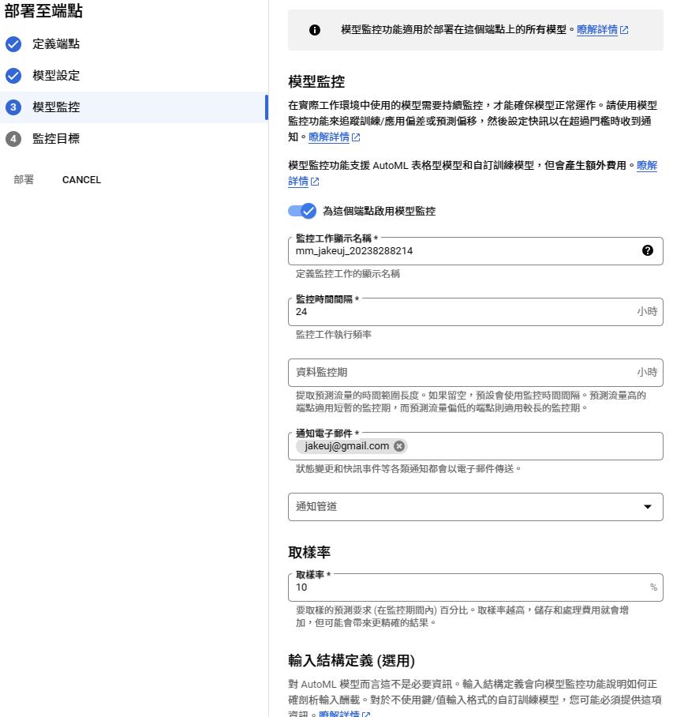Click the 資料監控期 input field

point(462,372)
